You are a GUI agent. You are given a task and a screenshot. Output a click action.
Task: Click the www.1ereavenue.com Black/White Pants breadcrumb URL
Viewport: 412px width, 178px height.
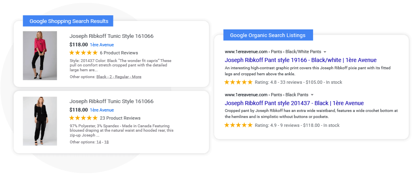273,52
